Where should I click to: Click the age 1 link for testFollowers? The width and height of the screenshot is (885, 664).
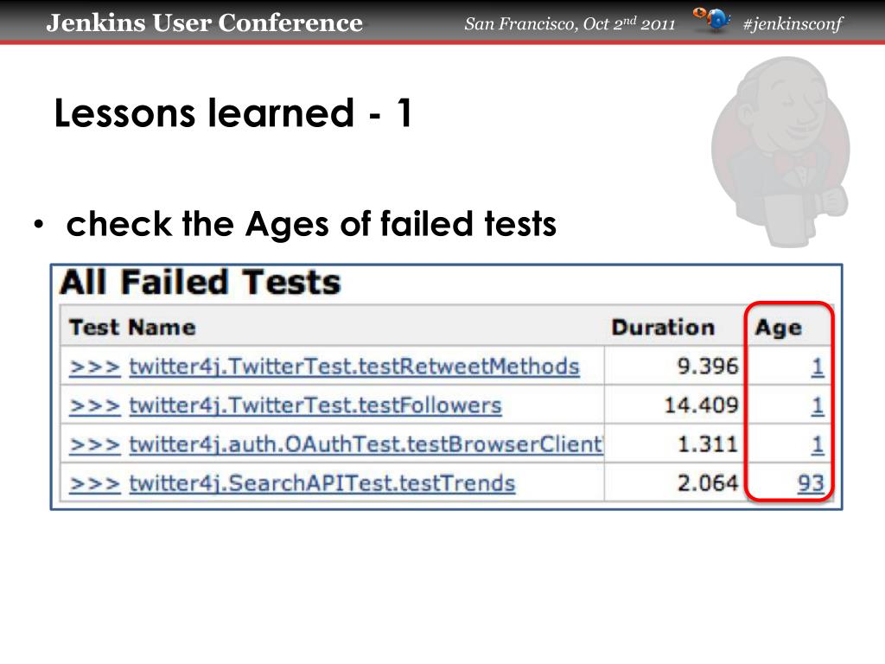coord(818,405)
